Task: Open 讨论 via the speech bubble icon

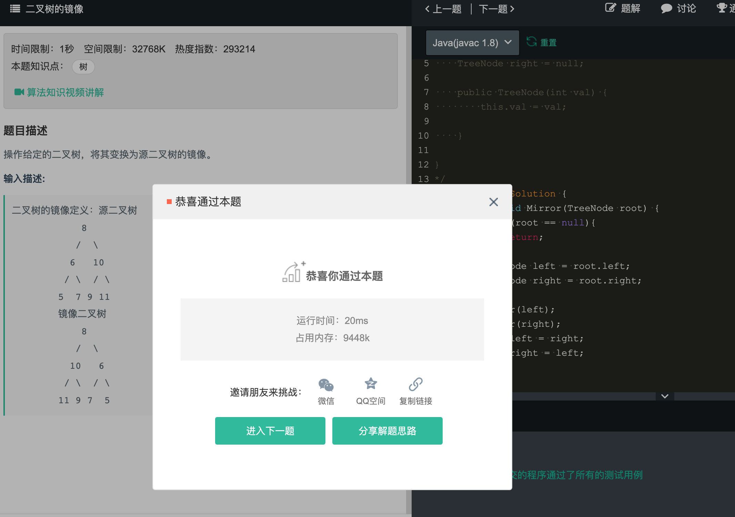Action: pos(666,9)
